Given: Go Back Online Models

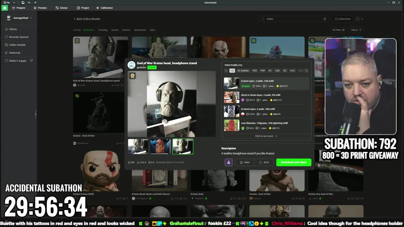Looking at the screenshot, I should [x=87, y=19].
